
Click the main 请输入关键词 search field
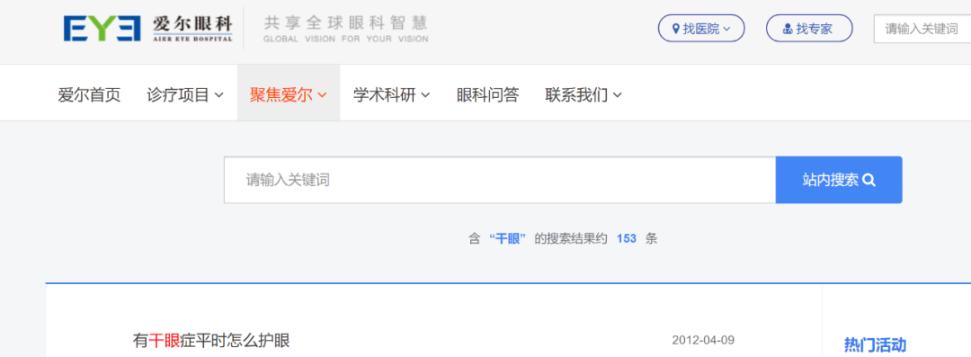(x=500, y=180)
